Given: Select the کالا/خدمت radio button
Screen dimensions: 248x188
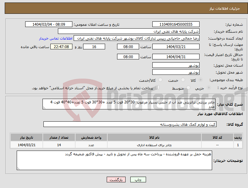Looking at the screenshot, I should click(x=160, y=80).
